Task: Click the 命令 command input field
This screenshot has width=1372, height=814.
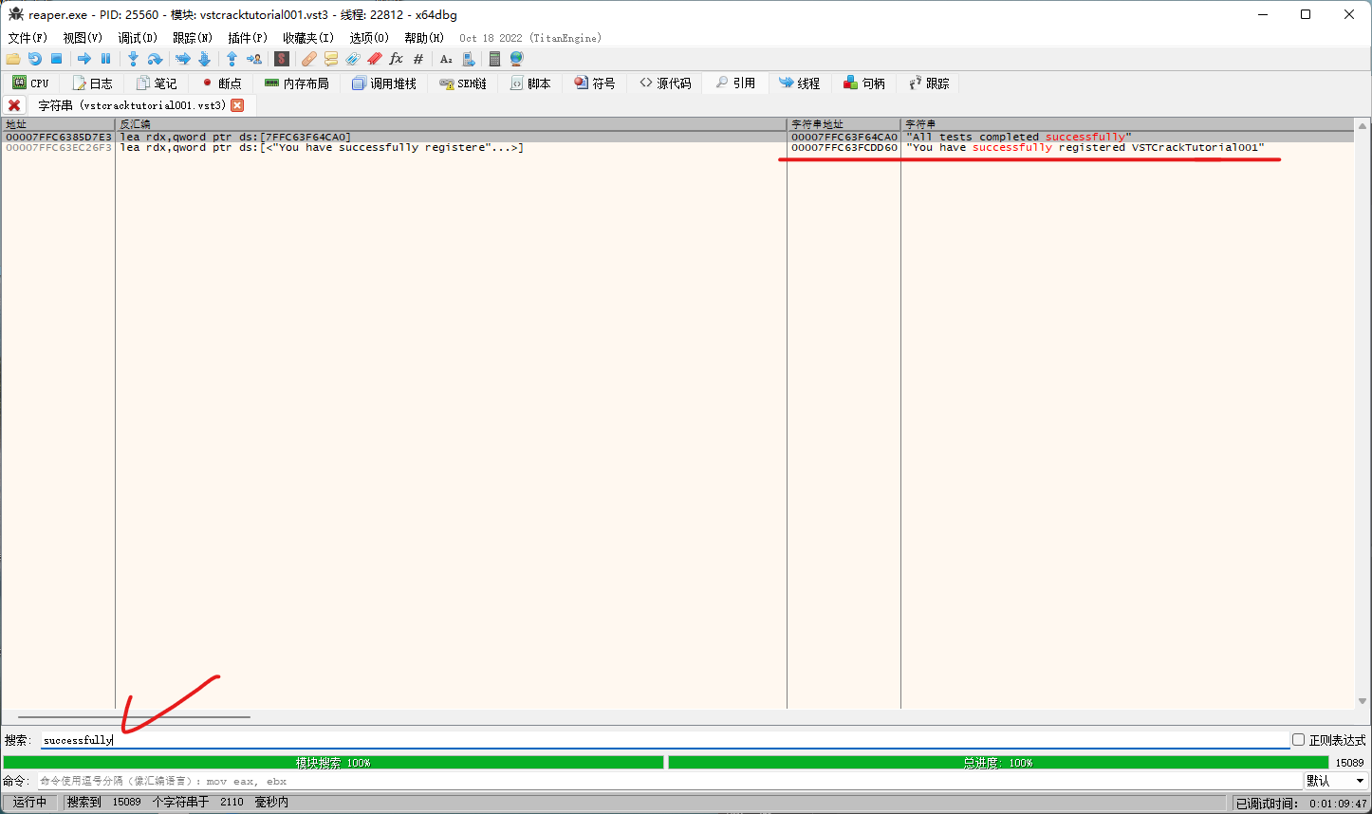Action: click(x=664, y=781)
